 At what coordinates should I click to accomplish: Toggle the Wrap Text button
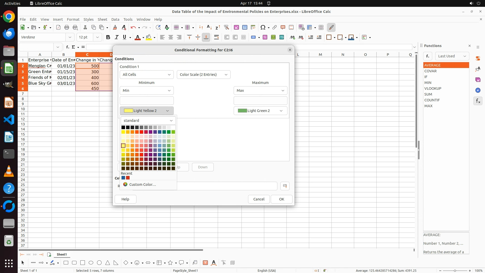tap(216, 37)
